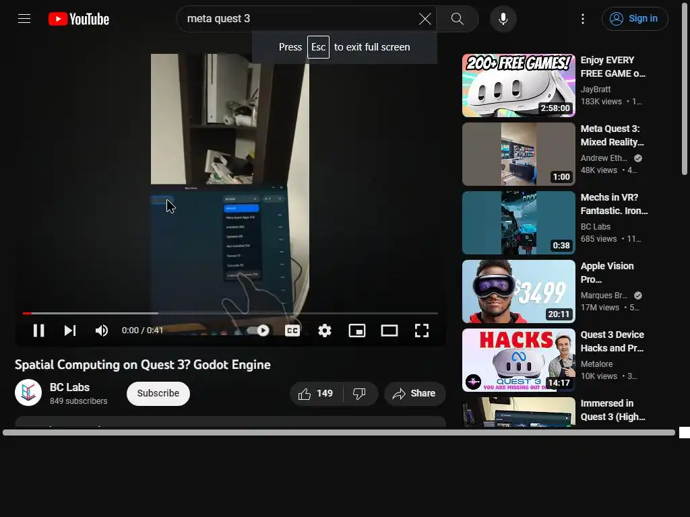This screenshot has height=517, width=690.
Task: Click the Enjoy EVERY FREE GAME title
Action: click(613, 67)
